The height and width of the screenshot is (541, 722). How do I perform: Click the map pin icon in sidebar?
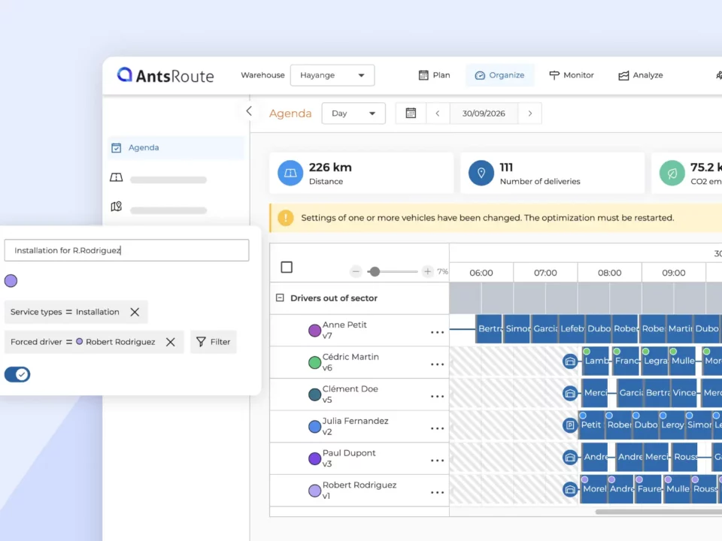117,207
